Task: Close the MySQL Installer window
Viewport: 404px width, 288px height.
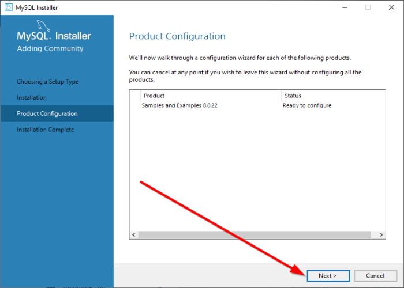Action: click(x=391, y=7)
